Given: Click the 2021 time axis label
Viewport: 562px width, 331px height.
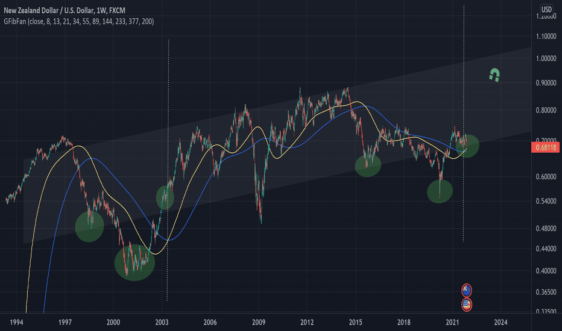Looking at the screenshot, I should (452, 323).
